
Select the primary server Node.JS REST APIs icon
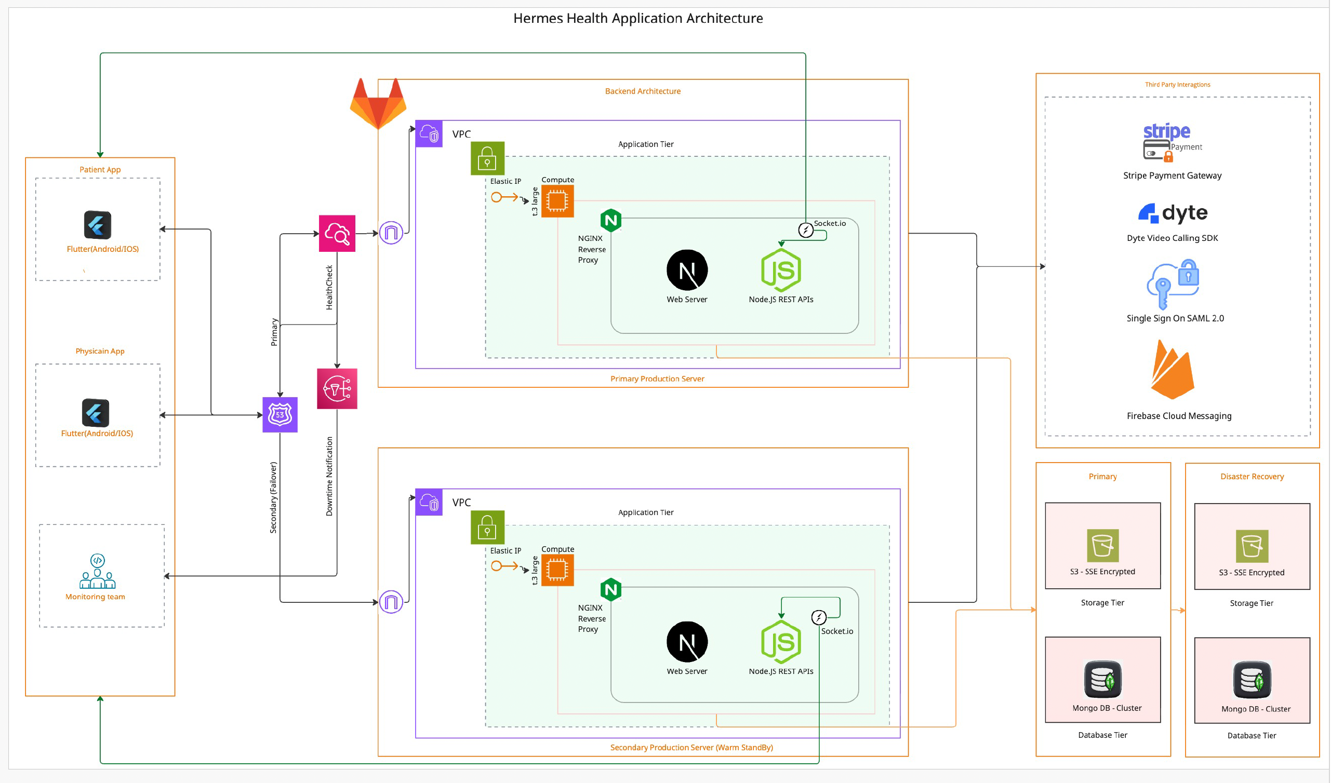click(781, 271)
